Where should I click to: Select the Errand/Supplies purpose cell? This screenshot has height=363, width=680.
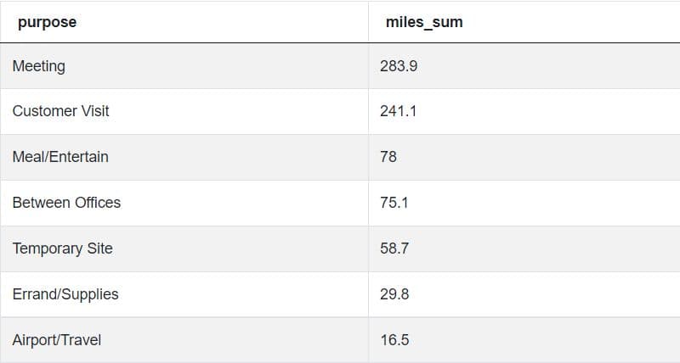coord(65,294)
